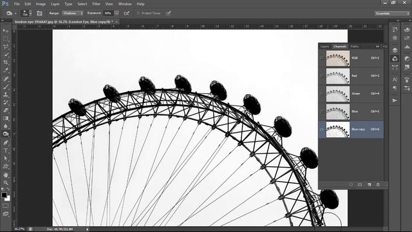Select the Zoom tool
The image size is (412, 232).
(6, 183)
